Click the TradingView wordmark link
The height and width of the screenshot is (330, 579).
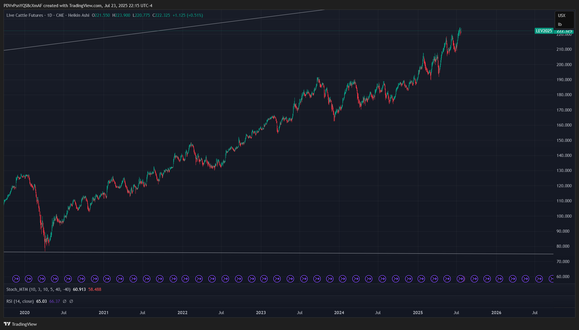[24, 324]
